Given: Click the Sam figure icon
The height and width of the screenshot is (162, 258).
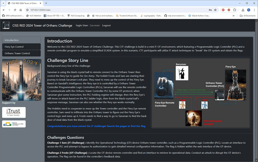Looking at the screenshot, I should (x=204, y=105).
